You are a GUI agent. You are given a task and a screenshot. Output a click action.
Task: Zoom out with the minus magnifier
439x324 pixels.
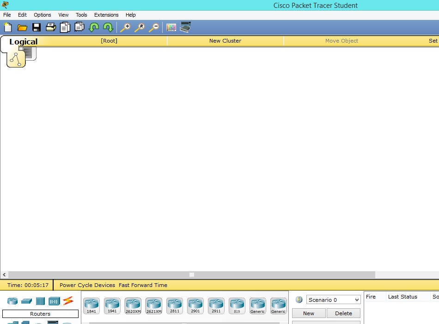154,27
